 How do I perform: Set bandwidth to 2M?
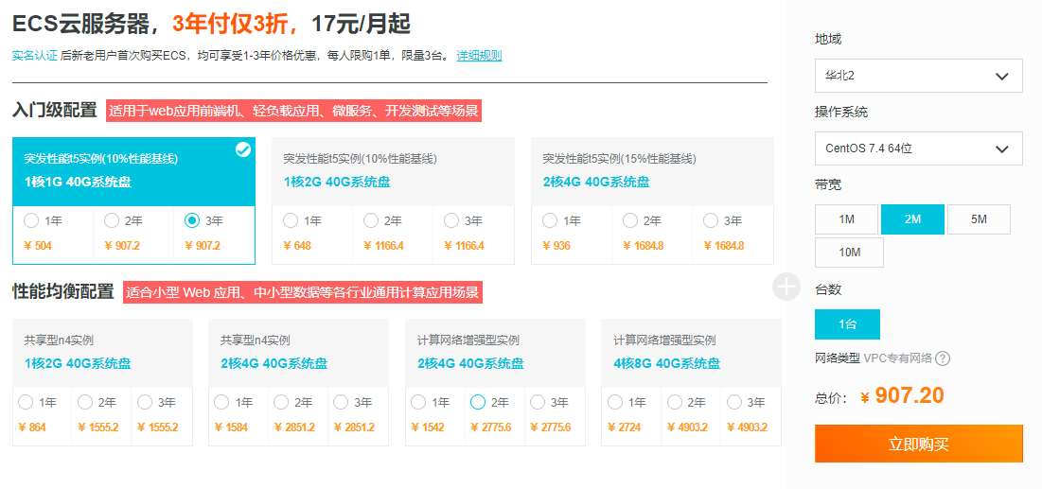point(912,219)
